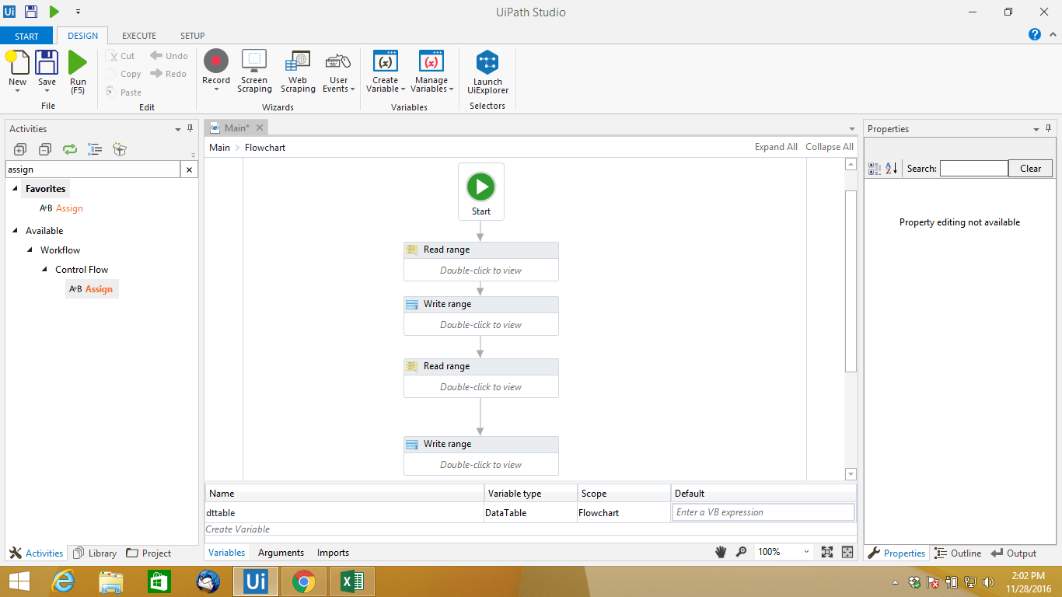The height and width of the screenshot is (597, 1062).
Task: Launch the Web Scraping wizard
Action: [298, 61]
